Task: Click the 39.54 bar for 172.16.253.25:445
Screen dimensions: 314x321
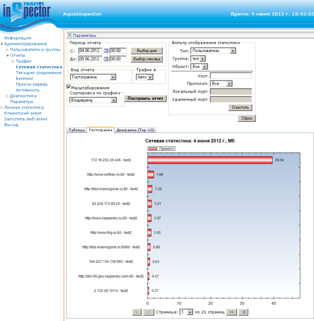Action: [x=210, y=160]
